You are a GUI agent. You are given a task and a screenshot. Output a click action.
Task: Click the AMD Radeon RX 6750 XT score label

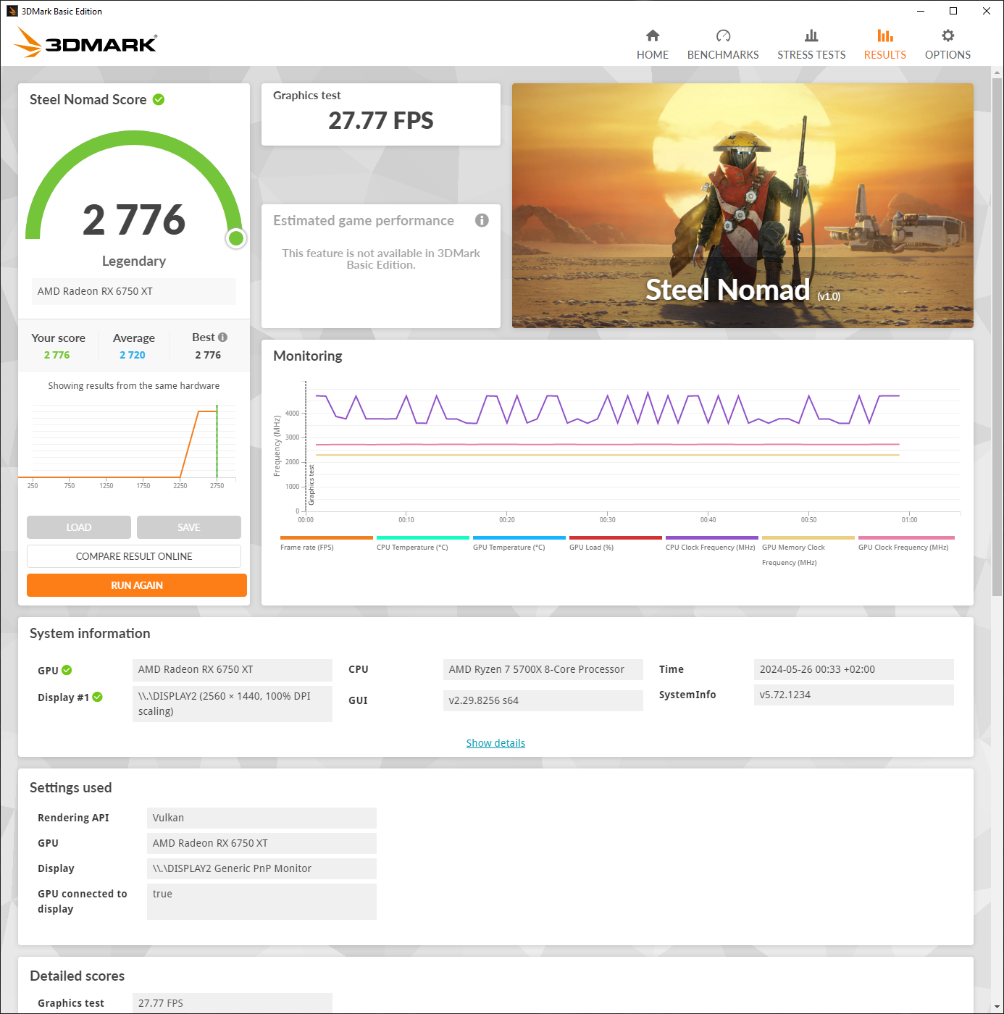134,291
